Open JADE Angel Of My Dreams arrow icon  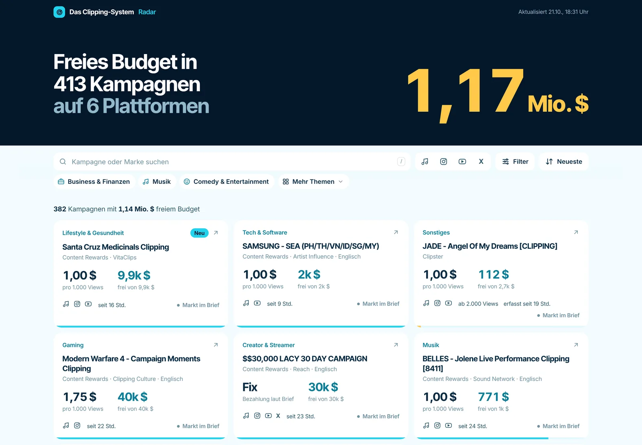click(x=576, y=232)
